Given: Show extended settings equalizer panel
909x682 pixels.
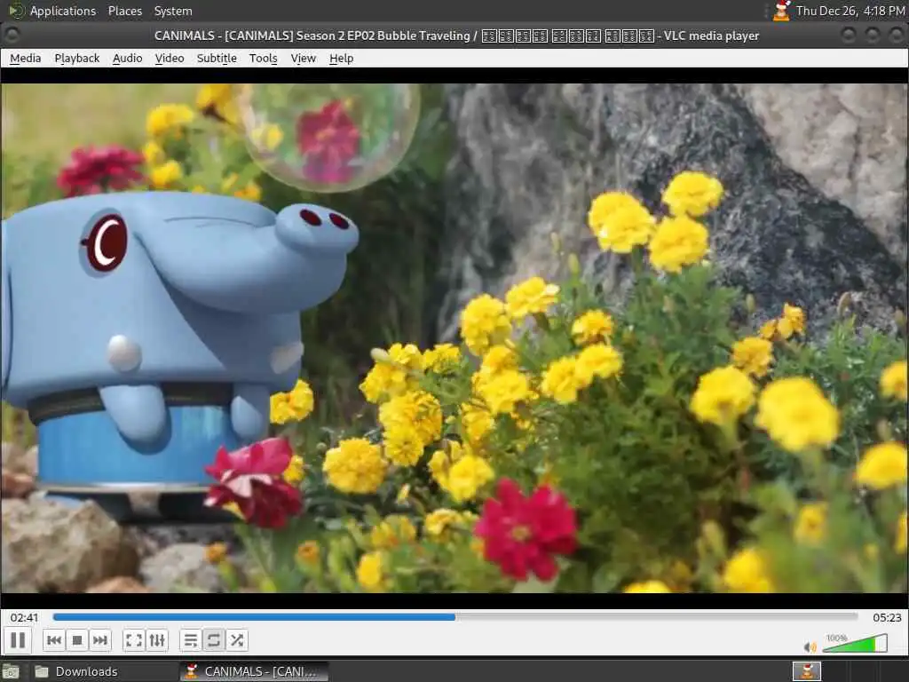Looking at the screenshot, I should click(157, 640).
